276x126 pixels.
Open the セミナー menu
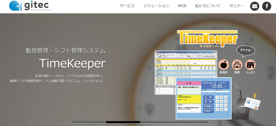tap(237, 6)
